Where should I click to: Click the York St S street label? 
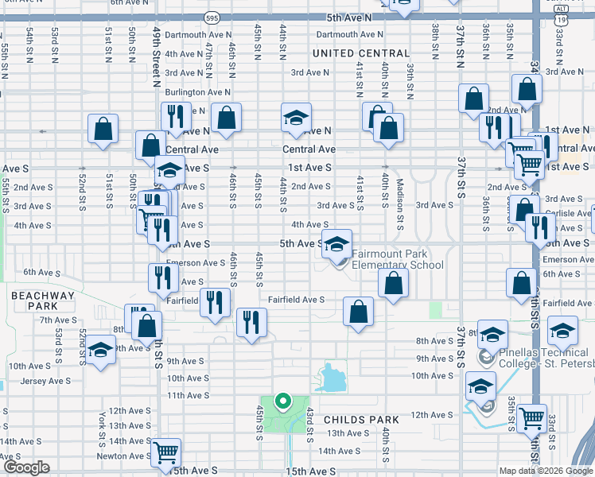point(102,429)
